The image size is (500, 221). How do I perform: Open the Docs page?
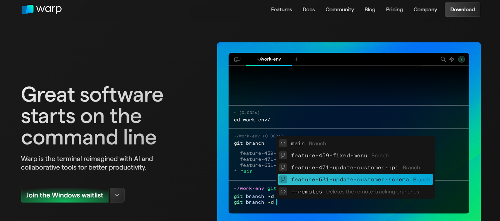pos(308,10)
